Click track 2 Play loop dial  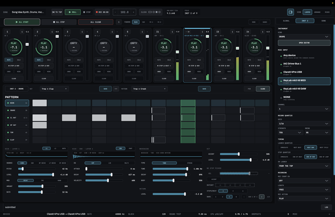tap(44, 47)
